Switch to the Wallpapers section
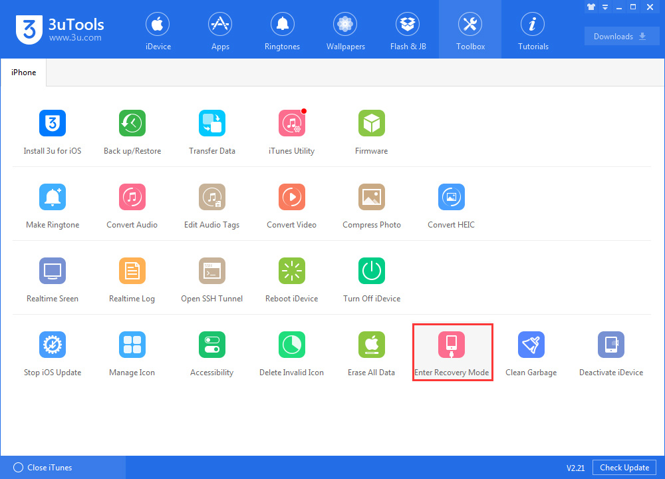 click(345, 29)
